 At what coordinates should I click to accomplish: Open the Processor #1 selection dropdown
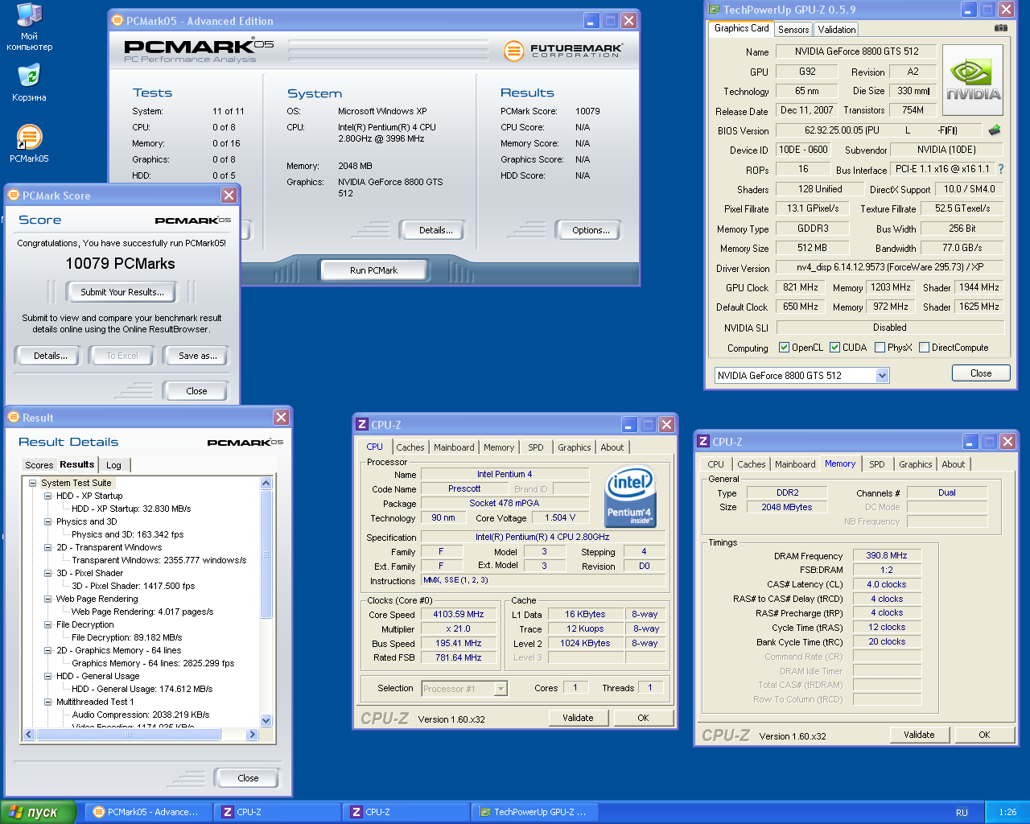(x=501, y=689)
